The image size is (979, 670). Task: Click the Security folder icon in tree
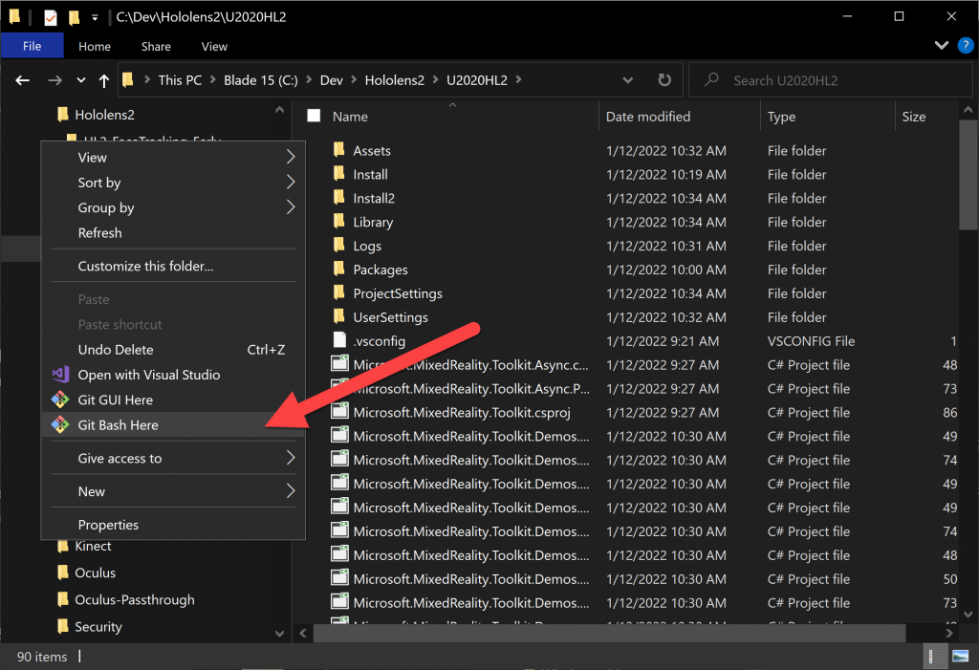[63, 626]
